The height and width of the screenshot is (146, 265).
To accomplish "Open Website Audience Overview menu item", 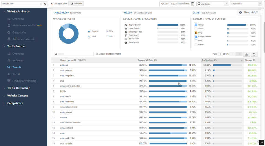I will coord(18,19).
